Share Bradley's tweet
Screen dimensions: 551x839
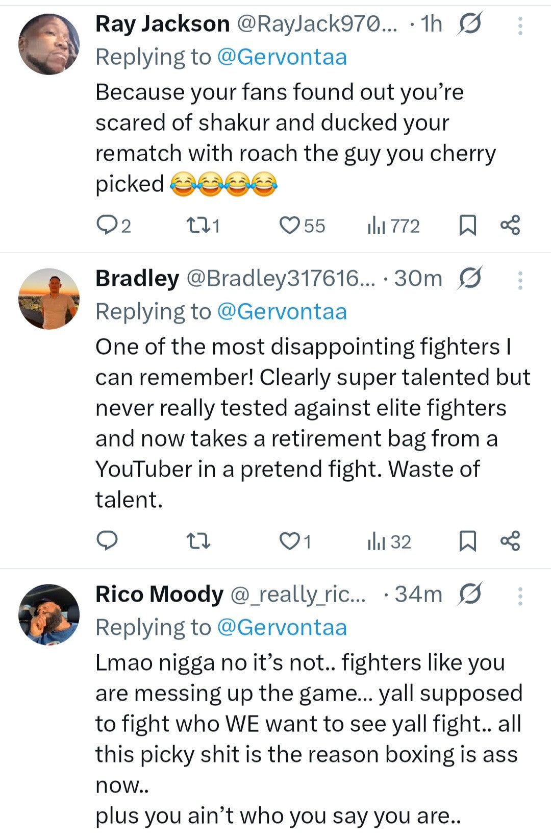point(510,540)
